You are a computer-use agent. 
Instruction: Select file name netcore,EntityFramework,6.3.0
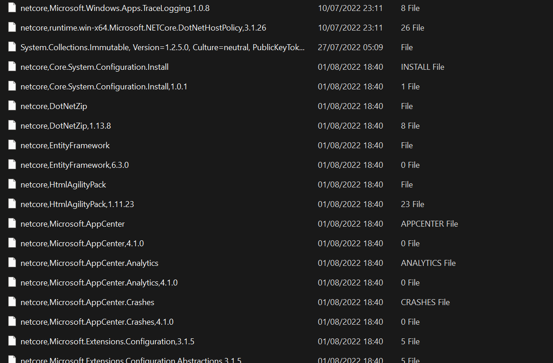(74, 165)
